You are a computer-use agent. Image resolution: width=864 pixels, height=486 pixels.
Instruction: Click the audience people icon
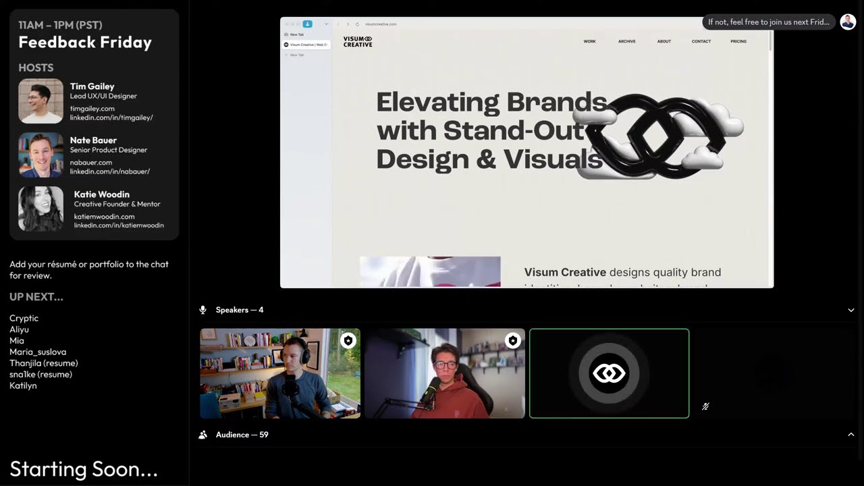(x=202, y=435)
